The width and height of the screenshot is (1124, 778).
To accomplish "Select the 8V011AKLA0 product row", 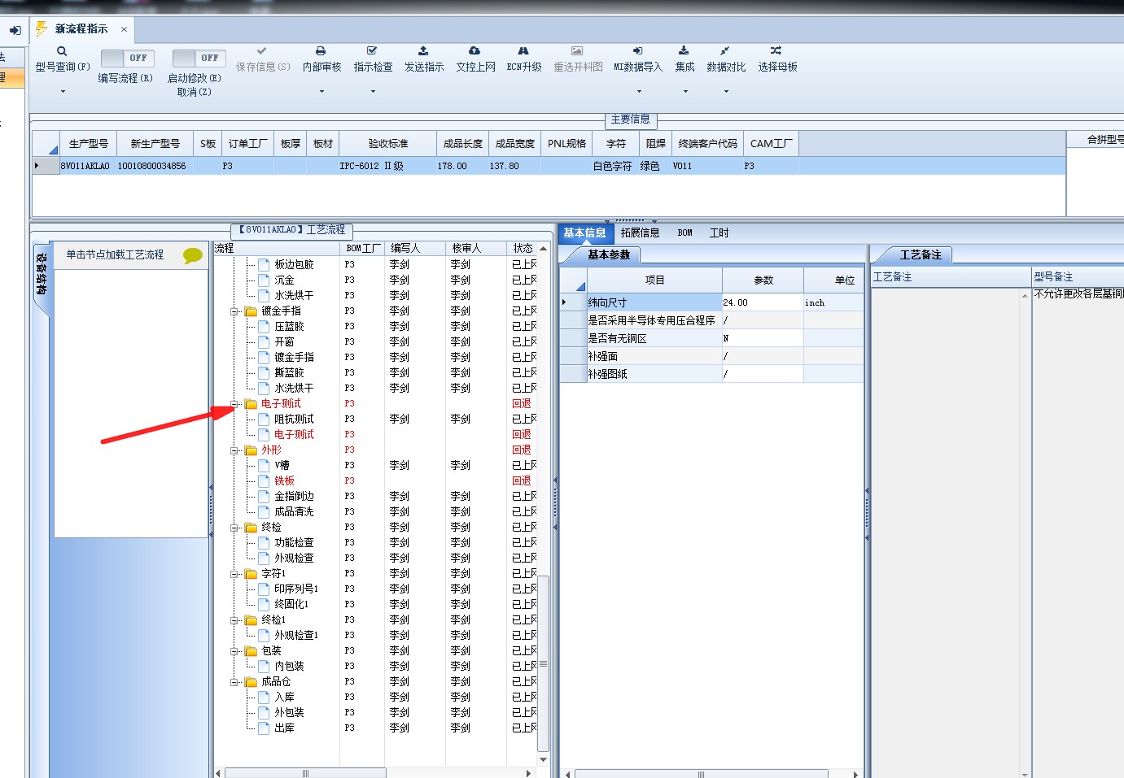I will tap(549, 166).
